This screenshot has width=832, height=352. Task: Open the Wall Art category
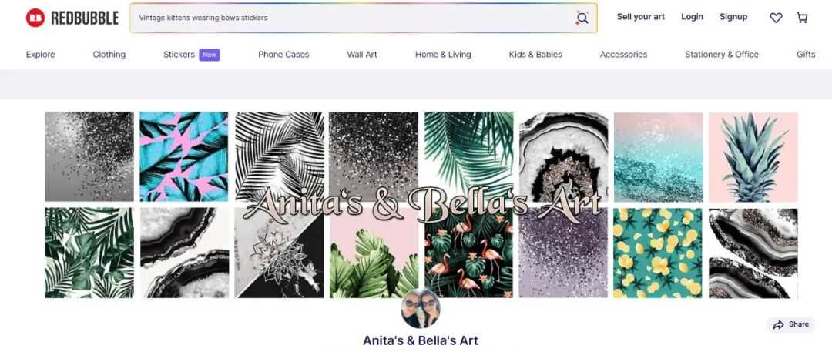(x=362, y=54)
